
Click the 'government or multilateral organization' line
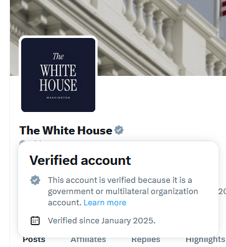[x=123, y=192]
